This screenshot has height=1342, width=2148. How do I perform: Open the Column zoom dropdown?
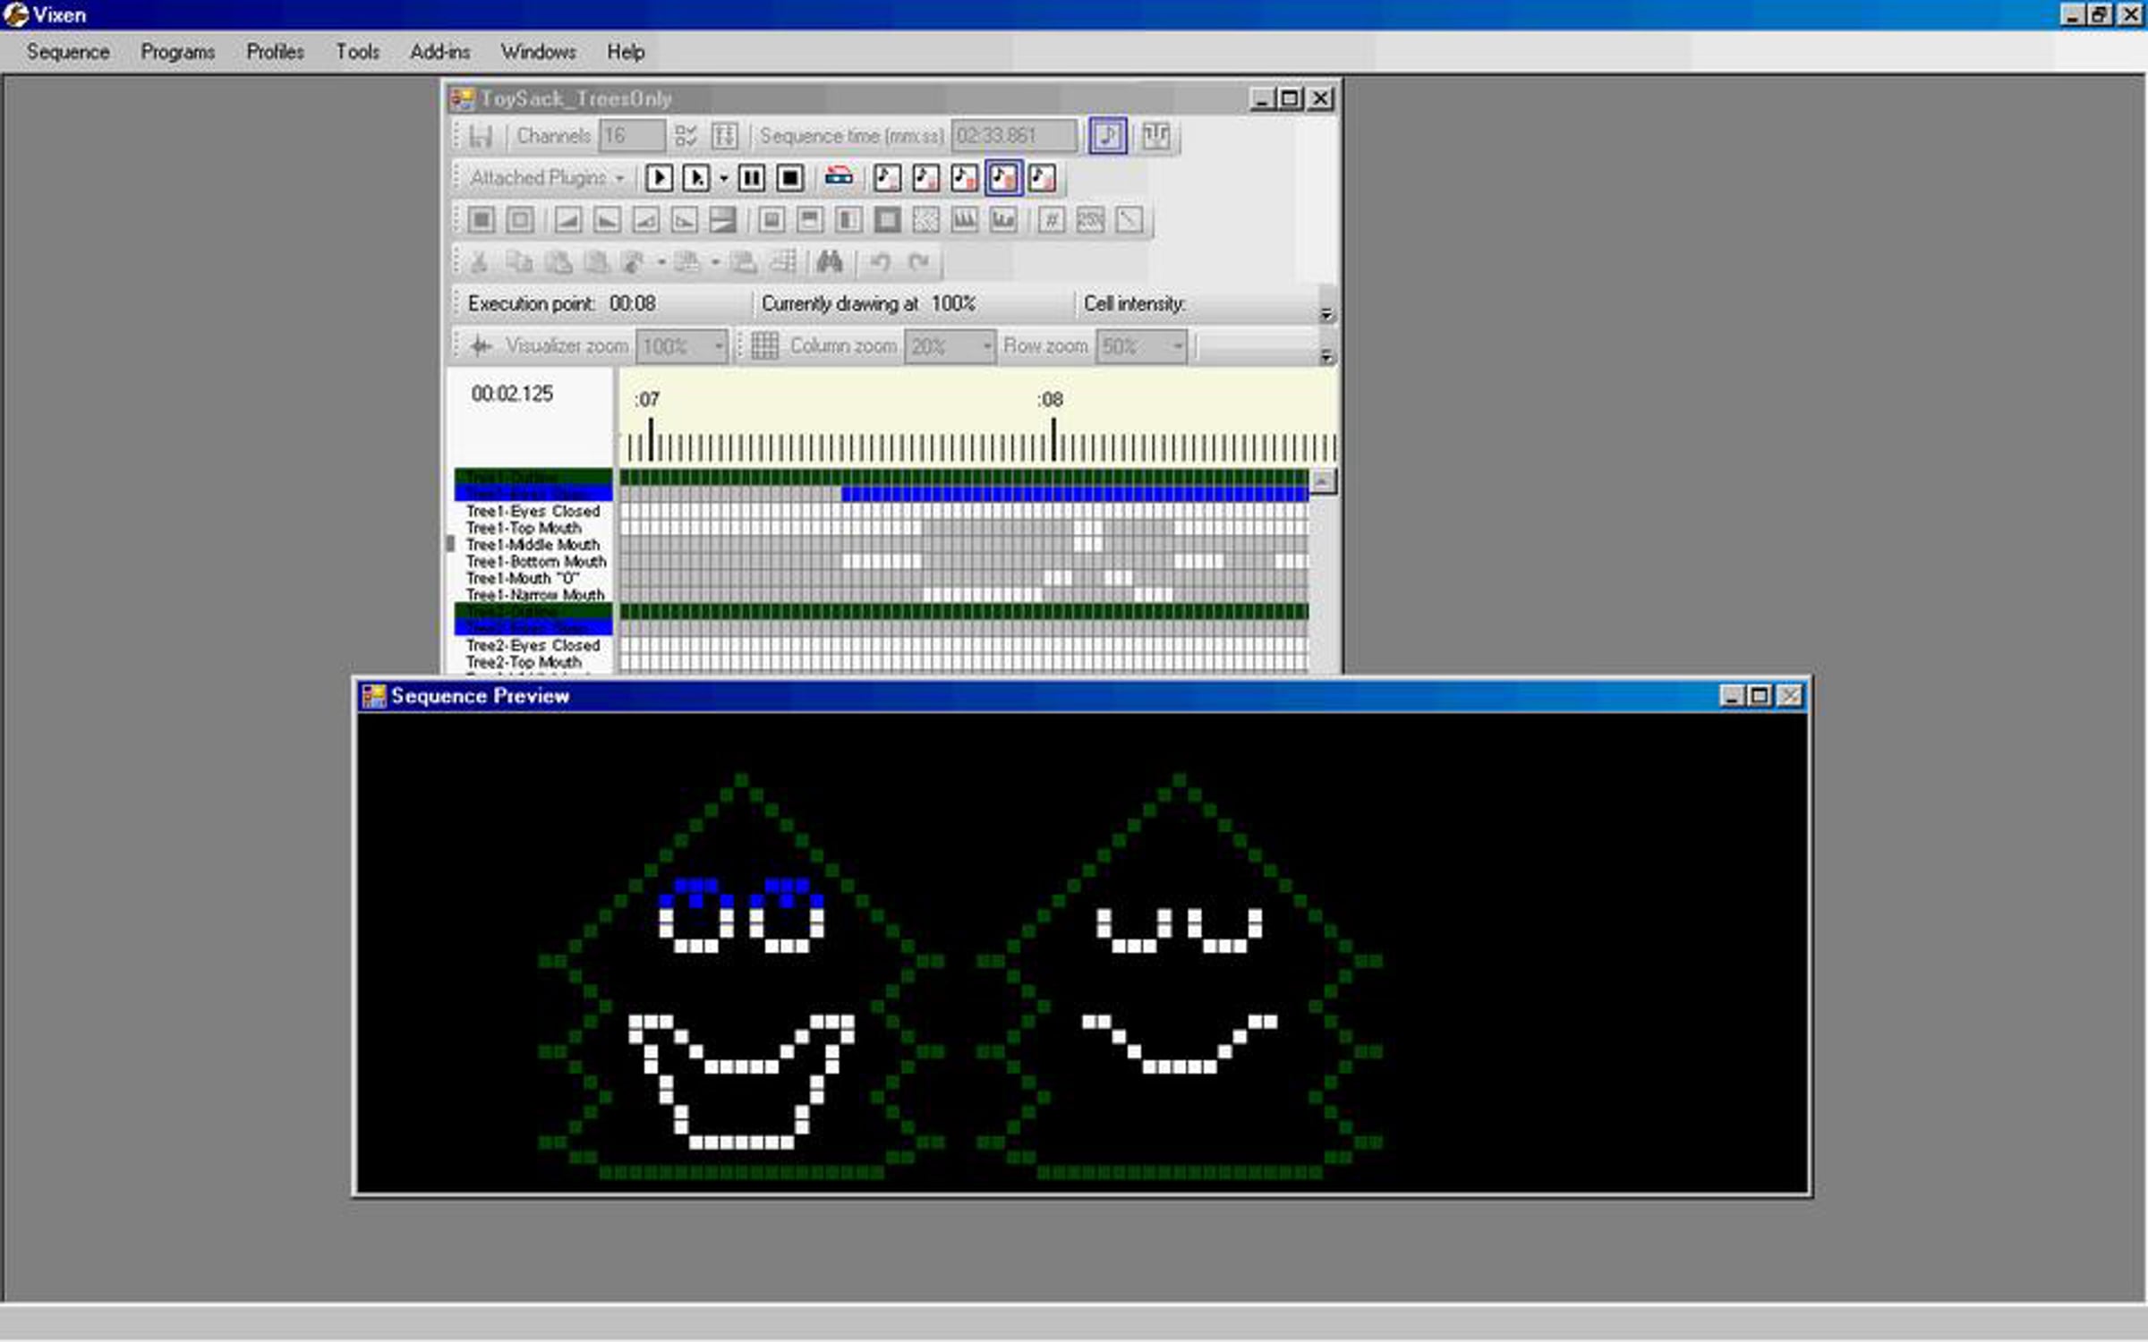[986, 346]
